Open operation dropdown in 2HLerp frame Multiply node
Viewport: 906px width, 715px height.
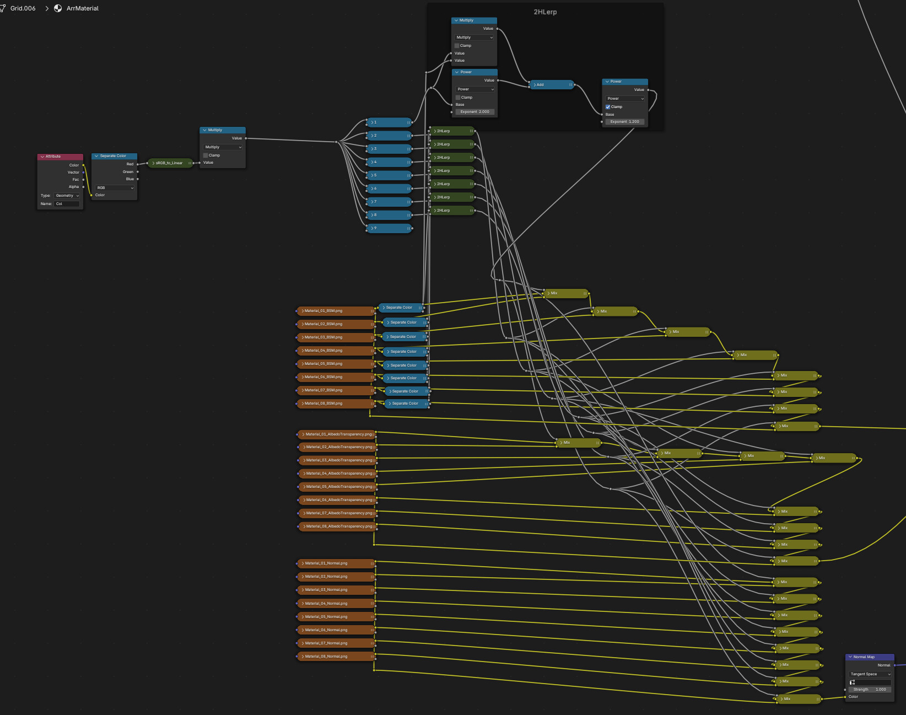(474, 37)
